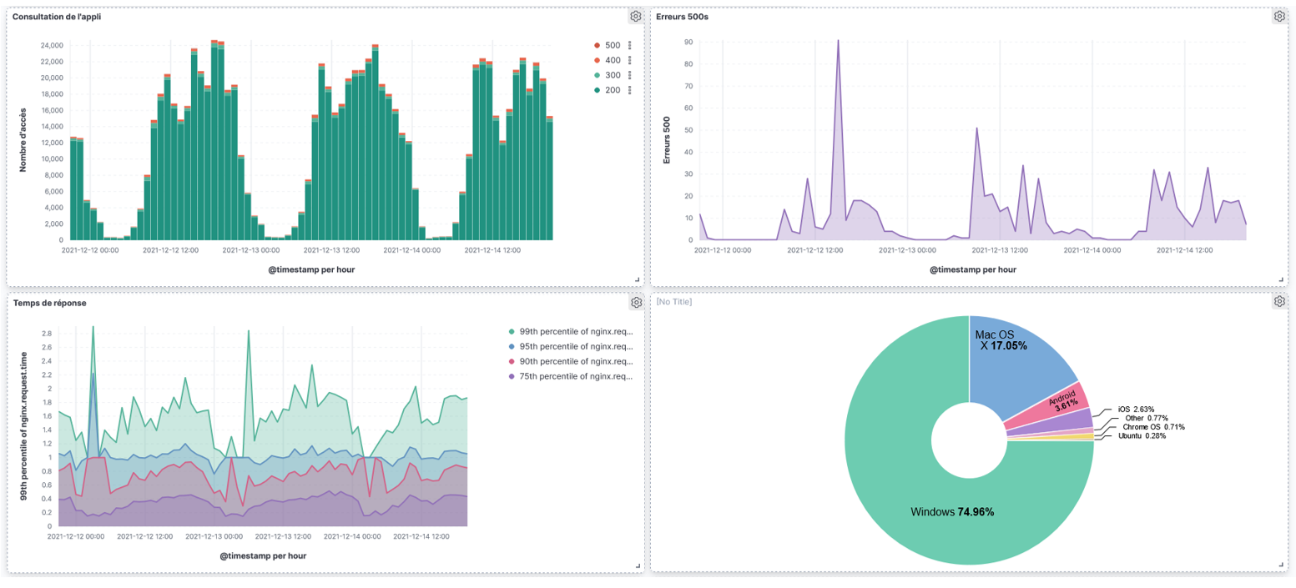Click resize handle of Temps de réponse panel
The image size is (1296, 588).
pyautogui.click(x=638, y=566)
